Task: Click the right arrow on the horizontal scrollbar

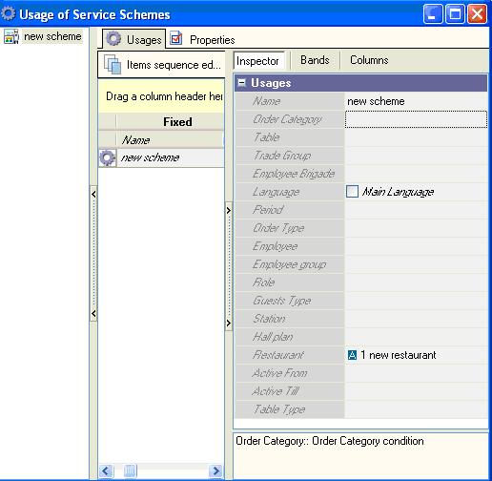Action: pos(216,471)
